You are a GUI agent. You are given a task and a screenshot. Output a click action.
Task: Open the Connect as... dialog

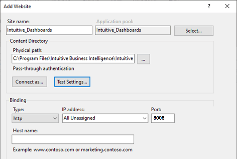pyautogui.click(x=29, y=82)
